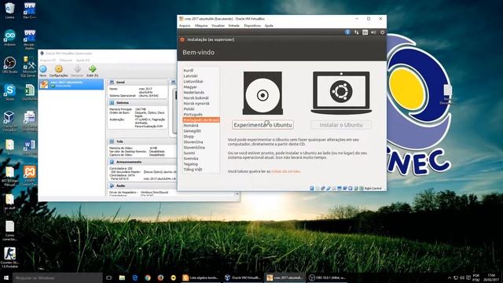The width and height of the screenshot is (503, 283).
Task: Open the notas da versão link
Action: 285,171
